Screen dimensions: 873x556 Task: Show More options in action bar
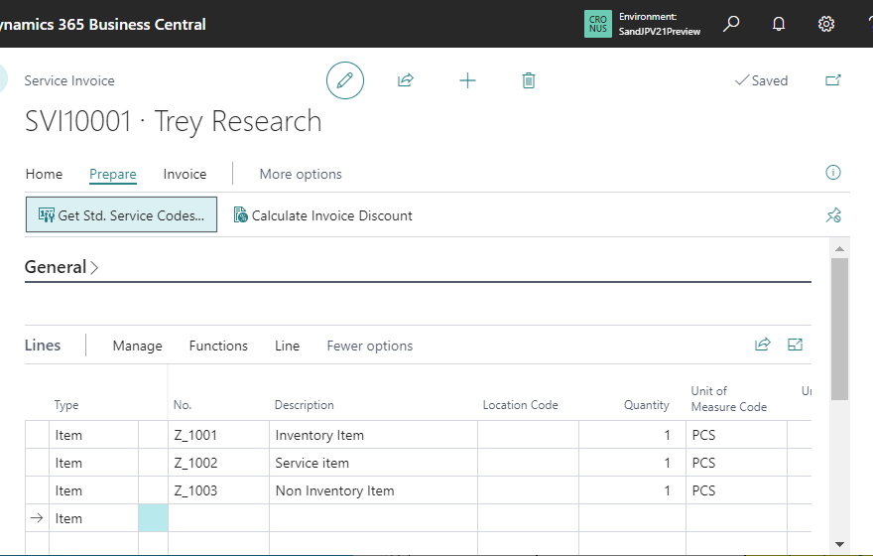tap(301, 174)
